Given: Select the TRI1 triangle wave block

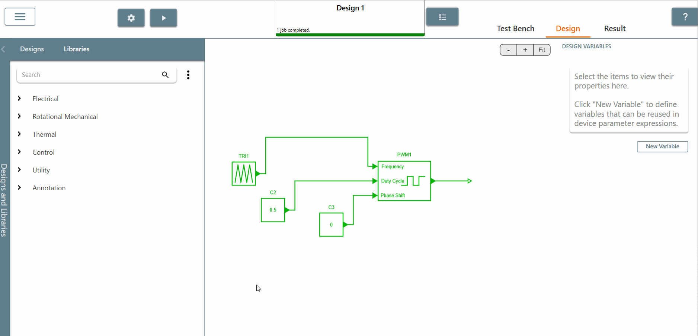Looking at the screenshot, I should [244, 174].
